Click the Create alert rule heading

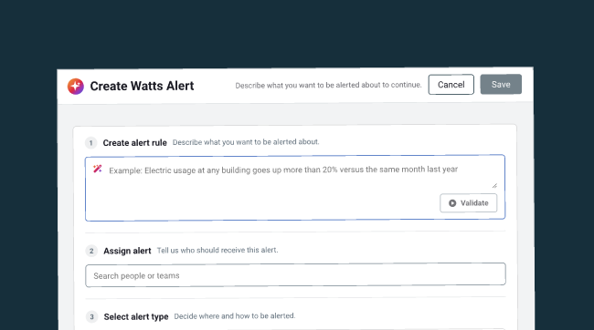pyautogui.click(x=135, y=143)
